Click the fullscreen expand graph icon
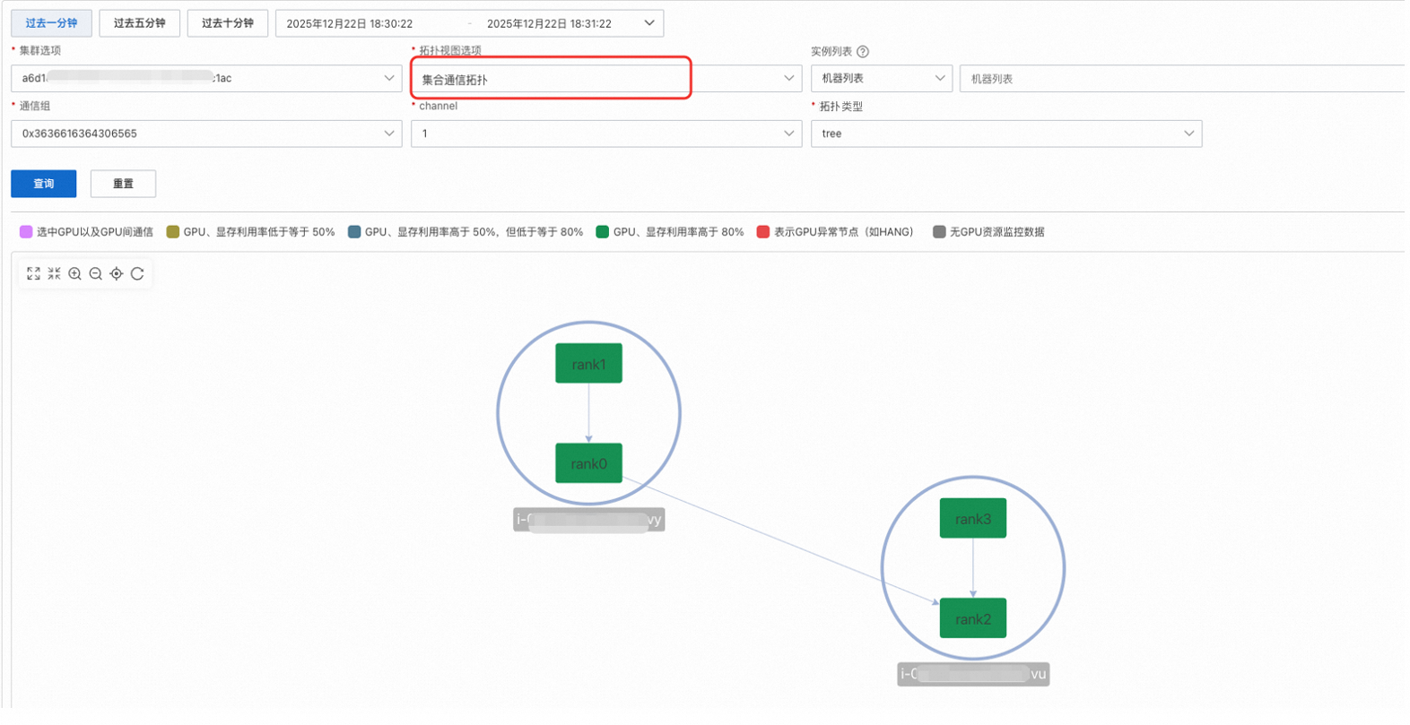1410x725 pixels. click(x=33, y=273)
